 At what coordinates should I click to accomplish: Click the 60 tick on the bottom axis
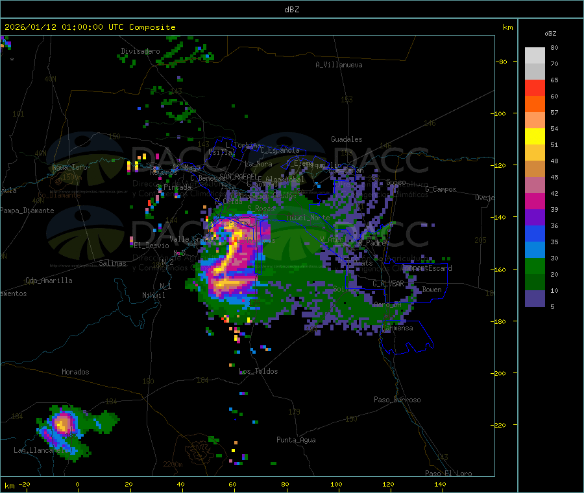[232, 485]
